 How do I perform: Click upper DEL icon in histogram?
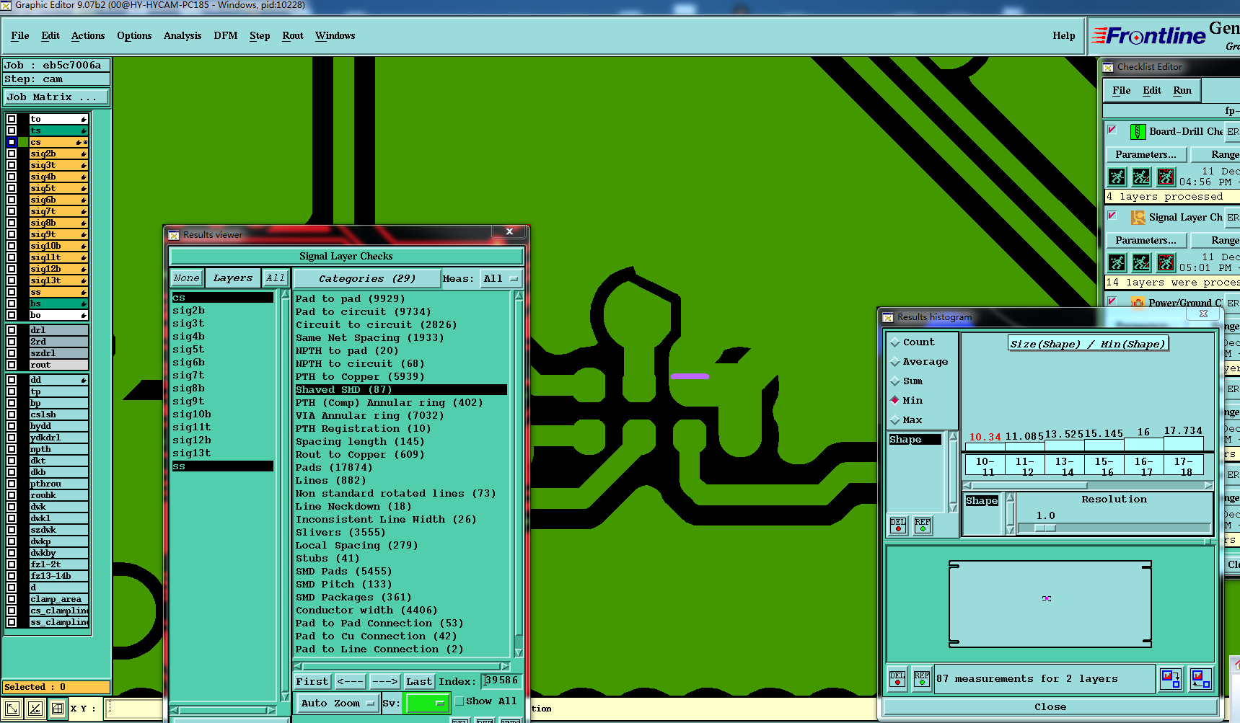(x=898, y=525)
